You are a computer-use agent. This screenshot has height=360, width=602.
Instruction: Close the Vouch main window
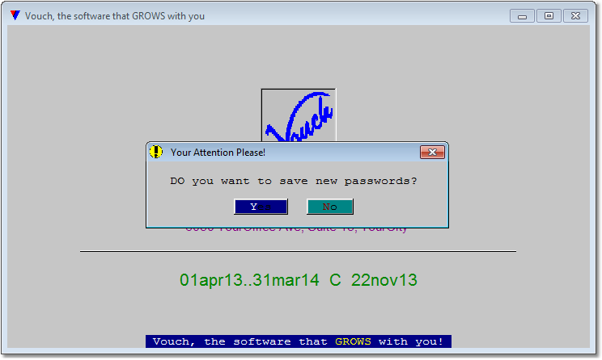pyautogui.click(x=575, y=16)
